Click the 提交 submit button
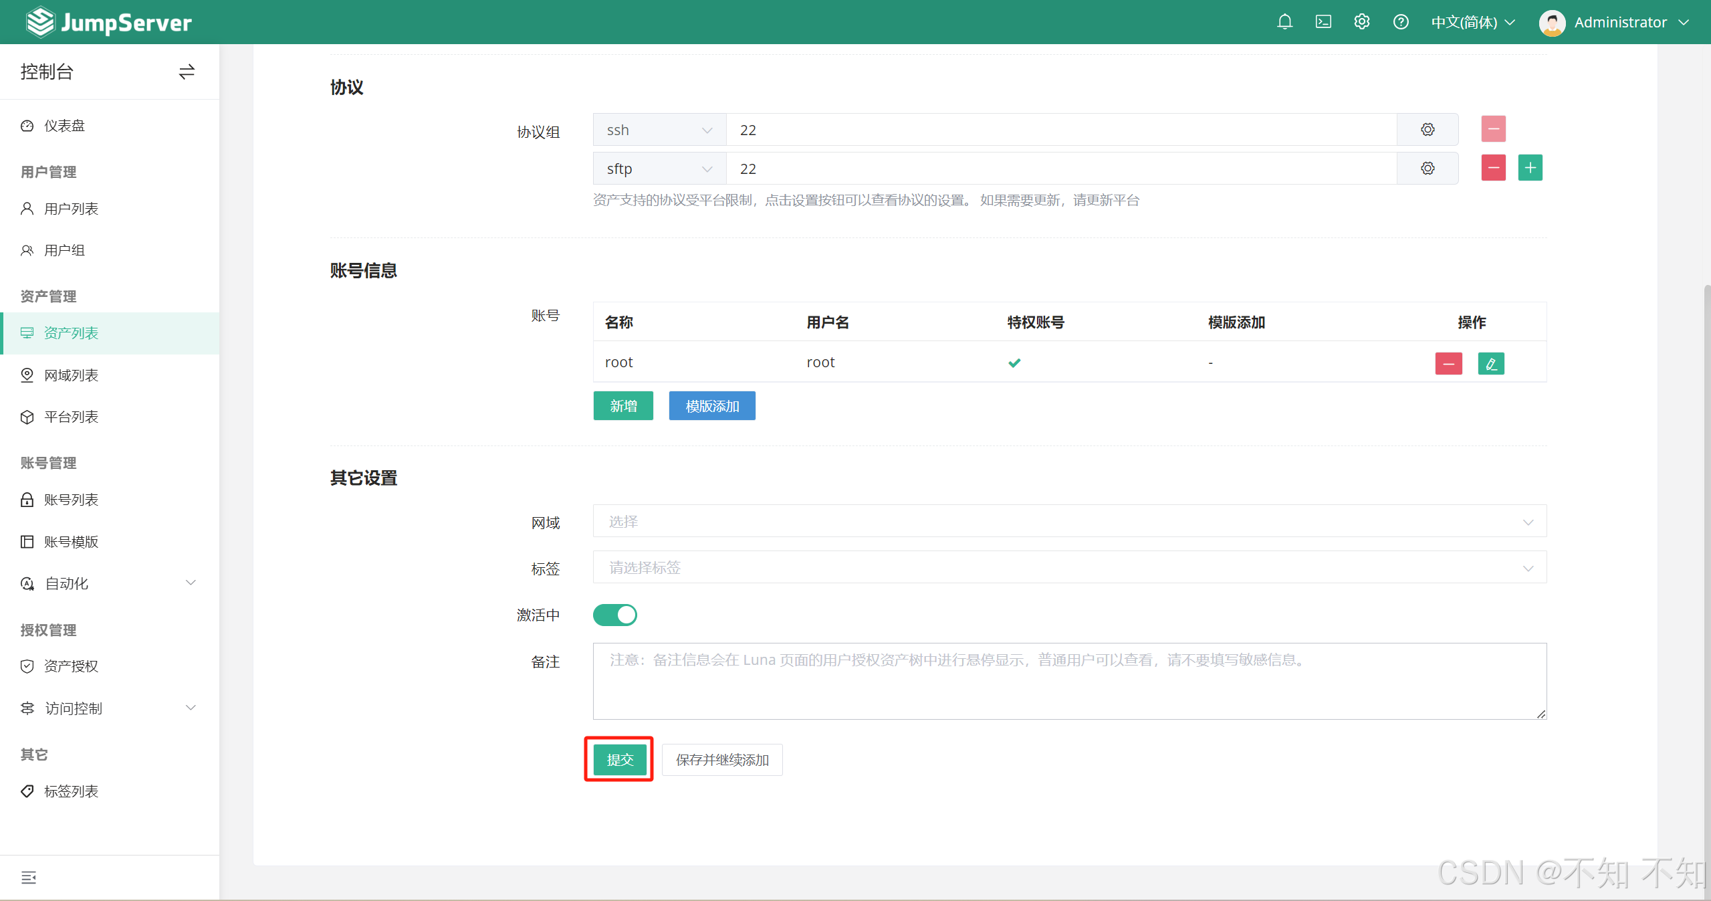1711x901 pixels. 619,759
